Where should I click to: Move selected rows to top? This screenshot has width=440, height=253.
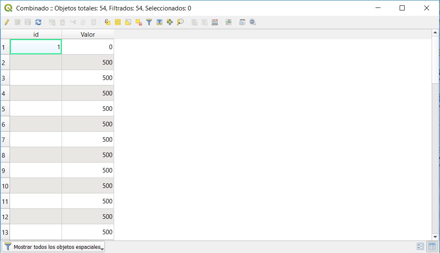tap(159, 22)
